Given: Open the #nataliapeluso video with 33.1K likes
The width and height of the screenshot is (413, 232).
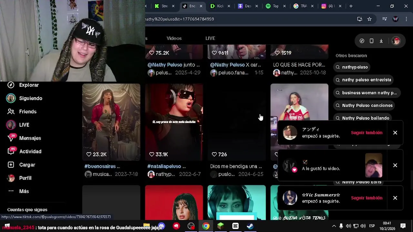Looking at the screenshot, I should pos(174,122).
